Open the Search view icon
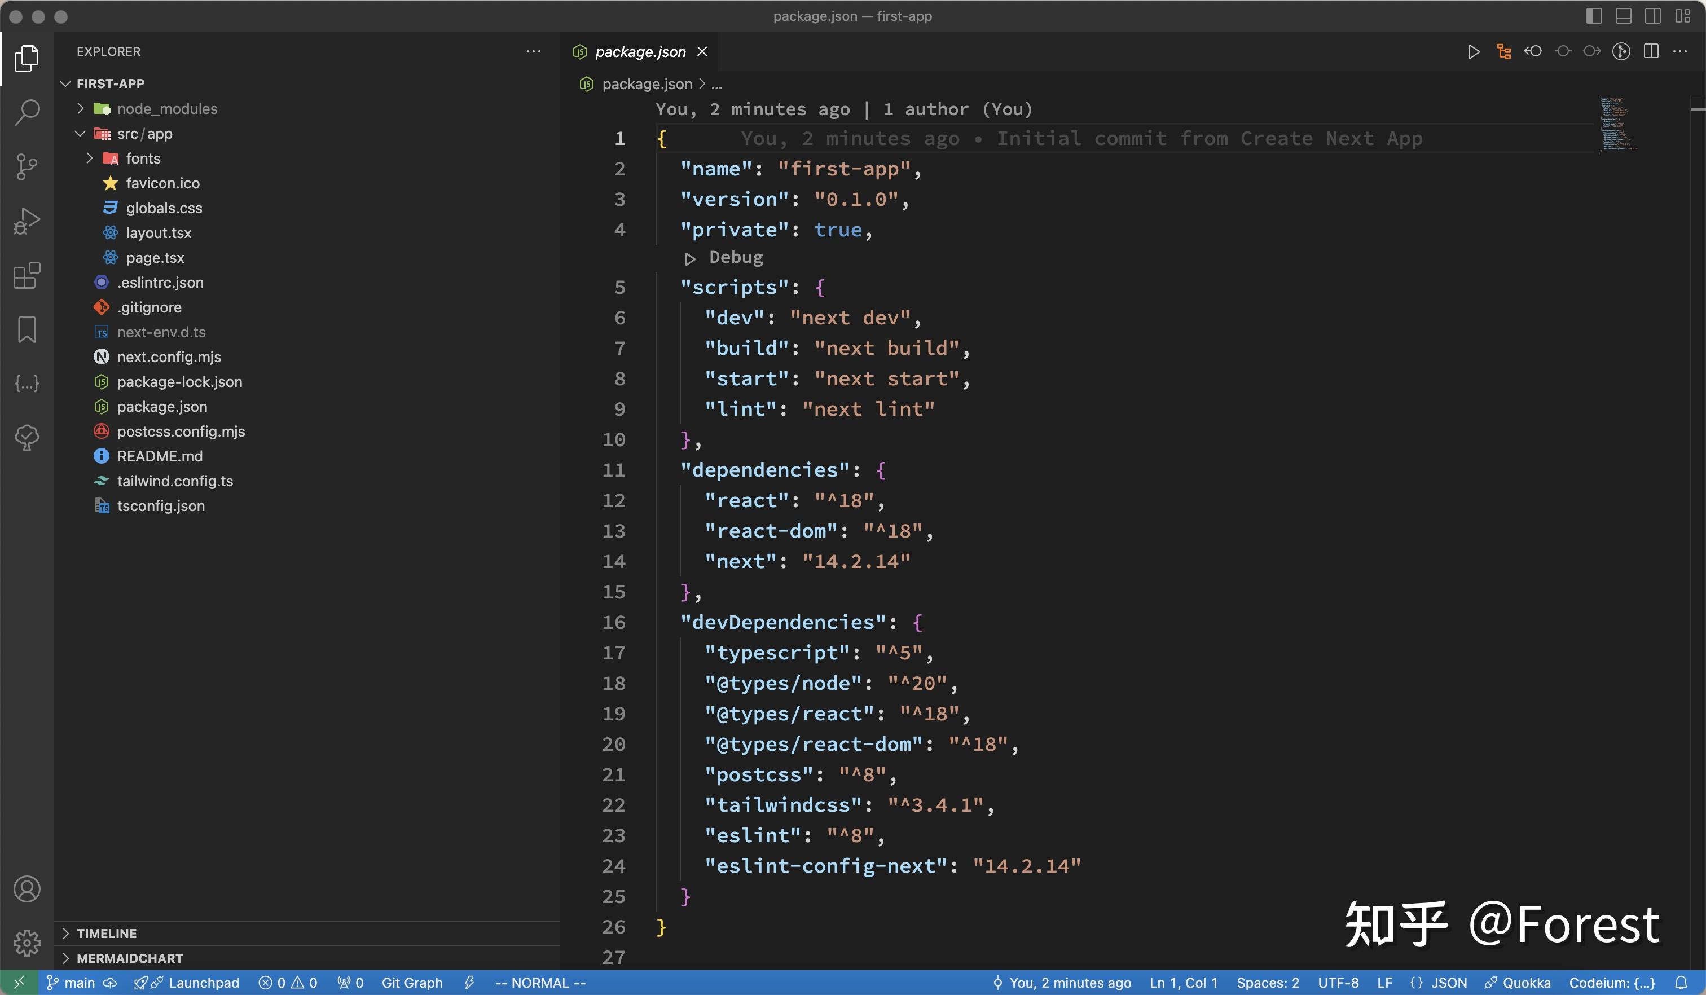Screen dimensions: 1706x995 click(x=27, y=112)
